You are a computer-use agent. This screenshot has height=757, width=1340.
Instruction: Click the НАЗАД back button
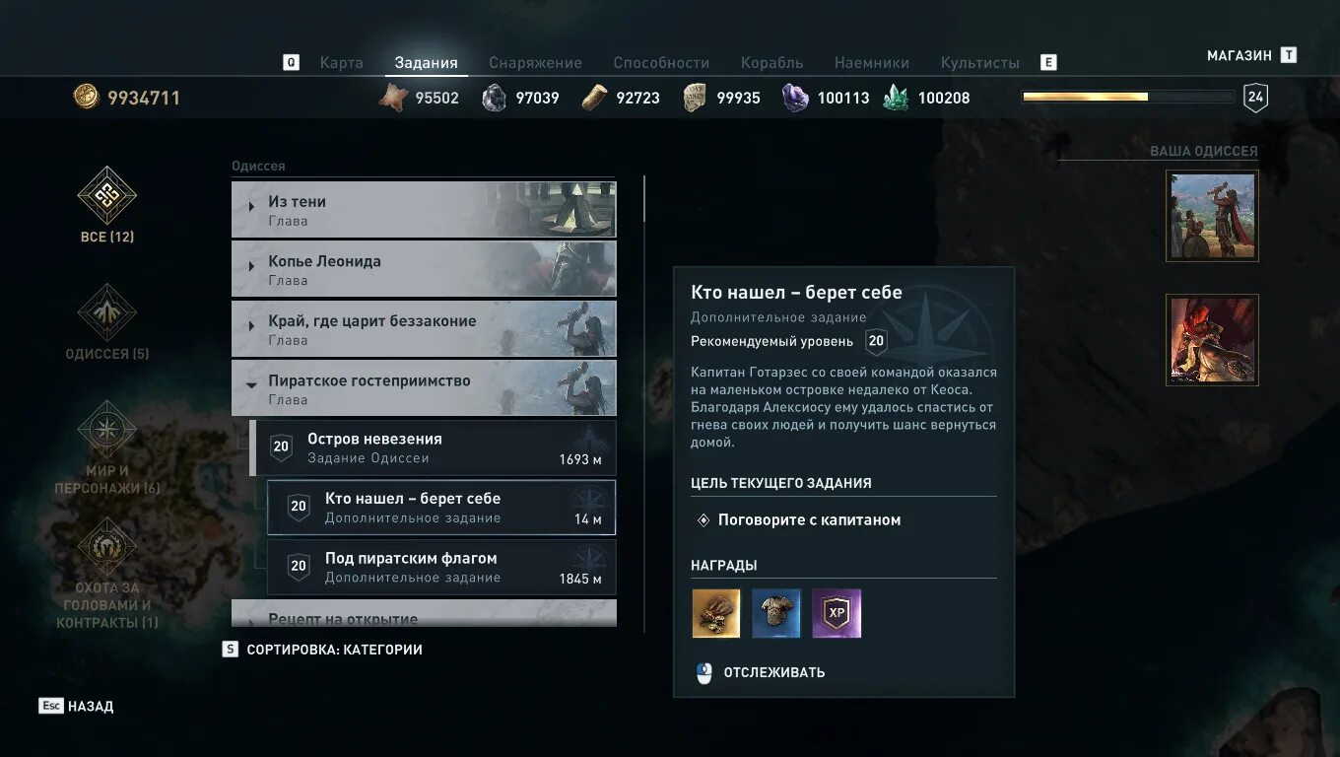77,706
